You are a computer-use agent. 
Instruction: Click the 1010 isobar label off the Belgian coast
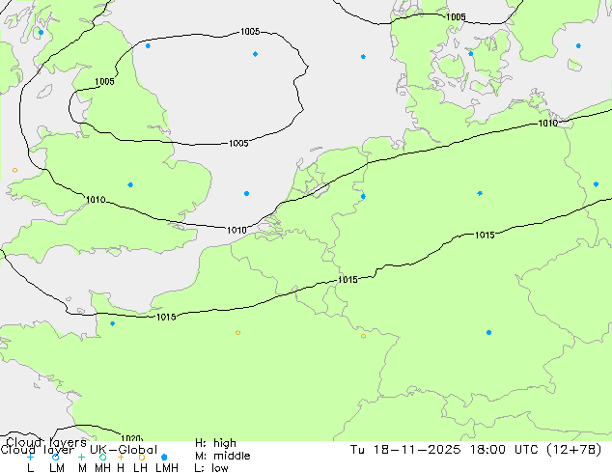point(236,231)
